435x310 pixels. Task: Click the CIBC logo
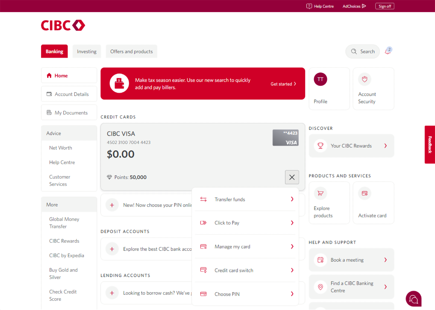pyautogui.click(x=63, y=25)
